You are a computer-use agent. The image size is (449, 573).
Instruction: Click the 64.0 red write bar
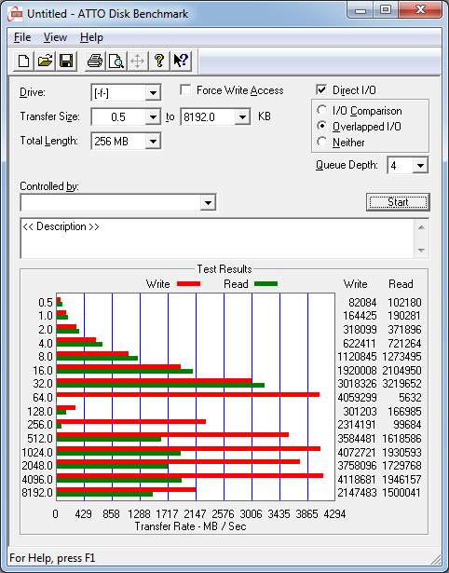click(188, 395)
